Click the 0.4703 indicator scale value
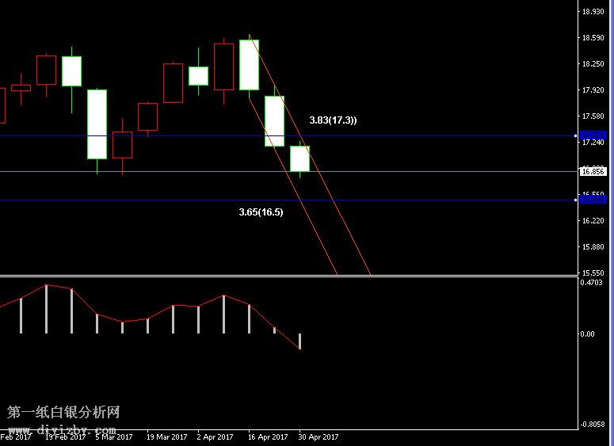Image resolution: width=614 pixels, height=446 pixels. [592, 282]
